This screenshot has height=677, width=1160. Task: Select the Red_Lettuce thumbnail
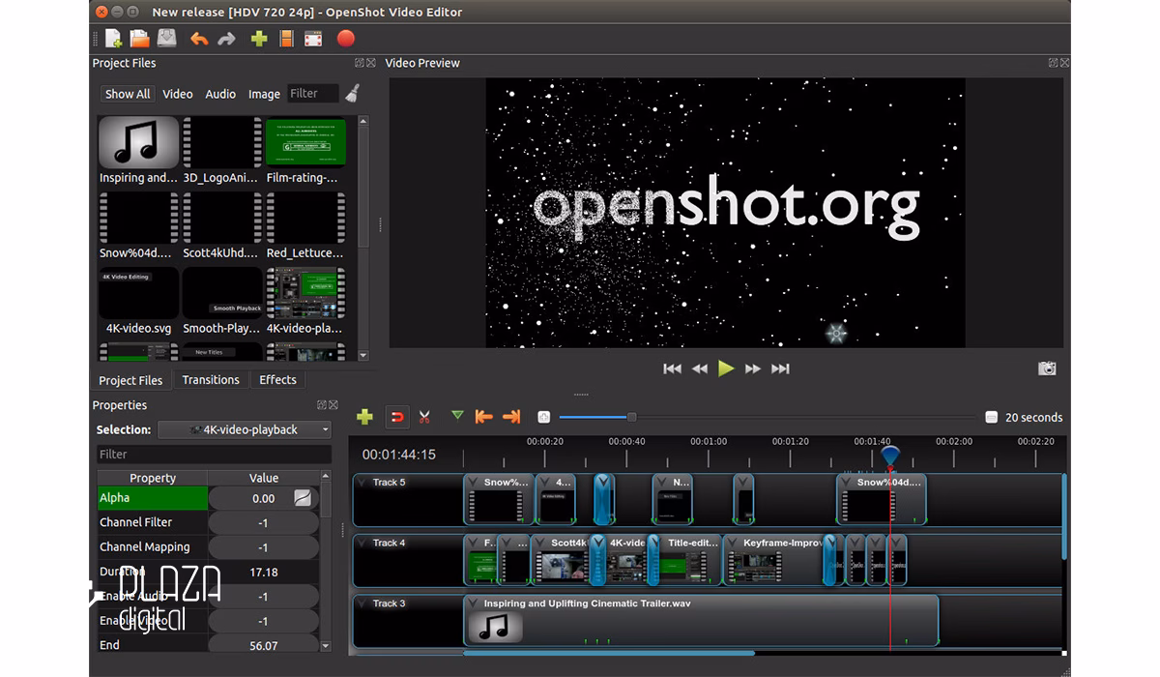(305, 218)
